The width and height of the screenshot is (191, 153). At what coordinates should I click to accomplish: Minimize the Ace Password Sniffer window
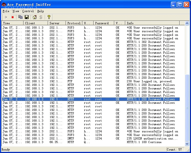click(x=174, y=5)
